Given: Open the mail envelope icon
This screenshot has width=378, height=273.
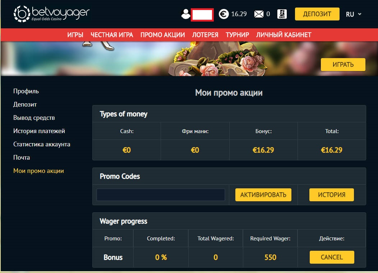Looking at the screenshot, I should [259, 14].
